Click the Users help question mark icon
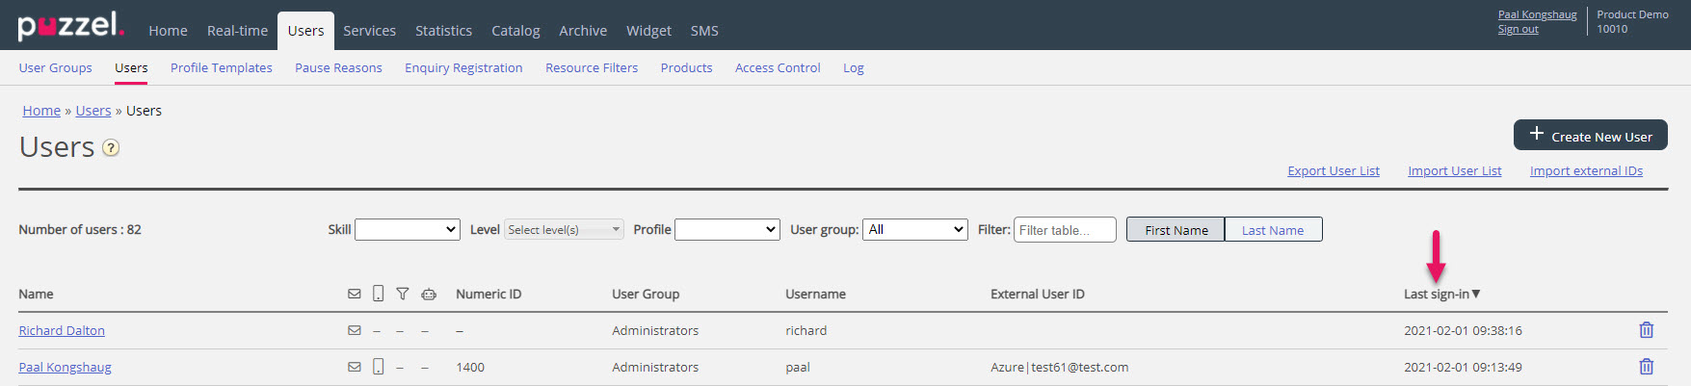This screenshot has height=386, width=1691. [x=111, y=148]
